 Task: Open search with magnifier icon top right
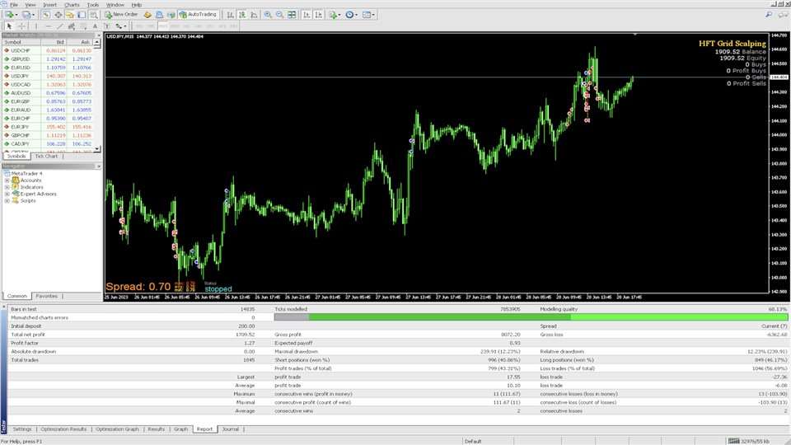point(769,15)
